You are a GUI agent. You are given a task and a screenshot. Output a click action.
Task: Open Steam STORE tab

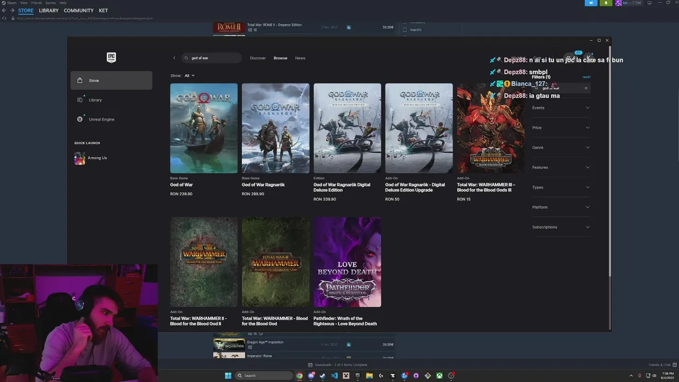25,11
